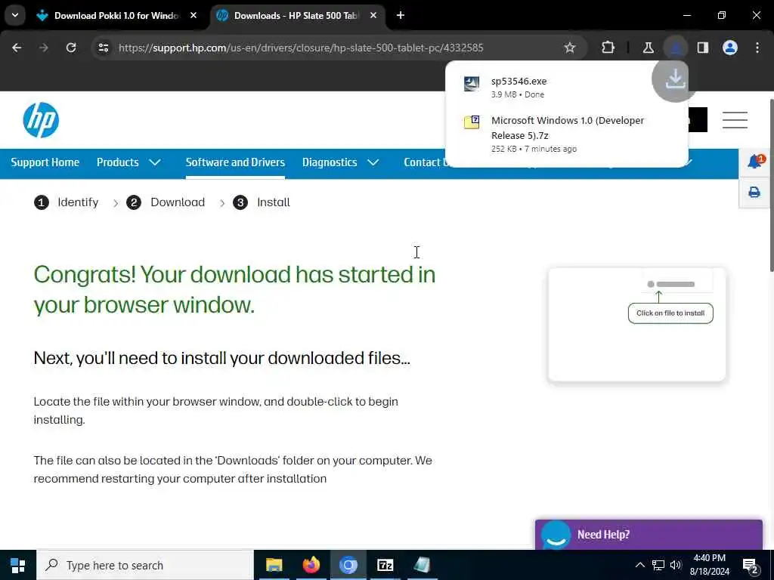Go to step 1 Identify
The image size is (774, 580).
[x=67, y=202]
